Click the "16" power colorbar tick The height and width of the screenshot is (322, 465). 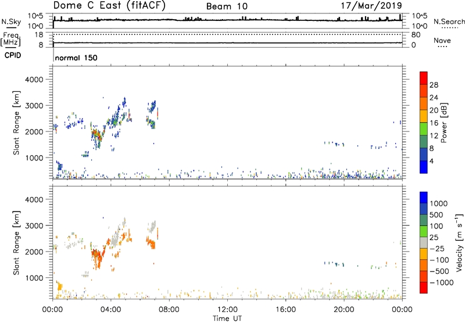[x=434, y=123]
